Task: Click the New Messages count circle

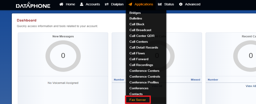Action: point(63,55)
